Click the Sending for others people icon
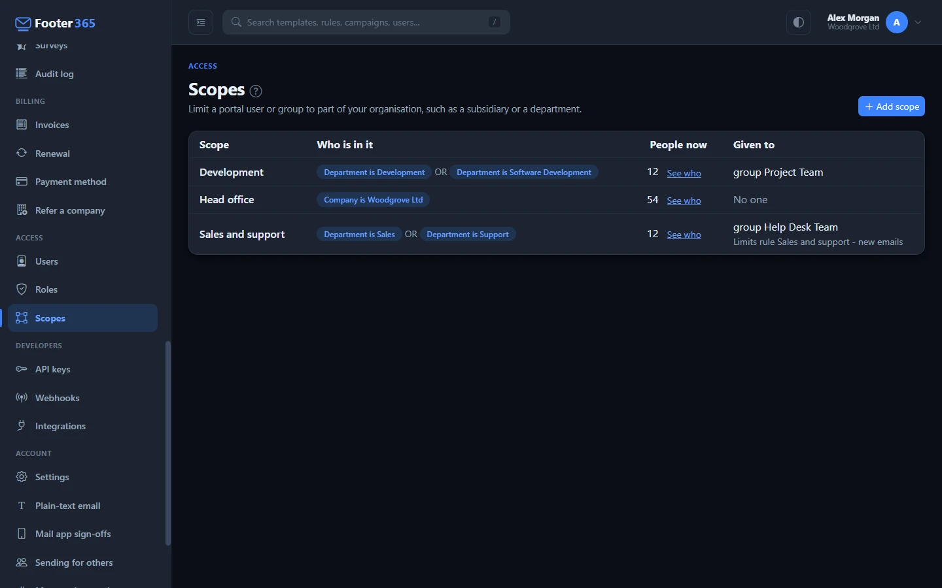942x588 pixels. click(22, 562)
